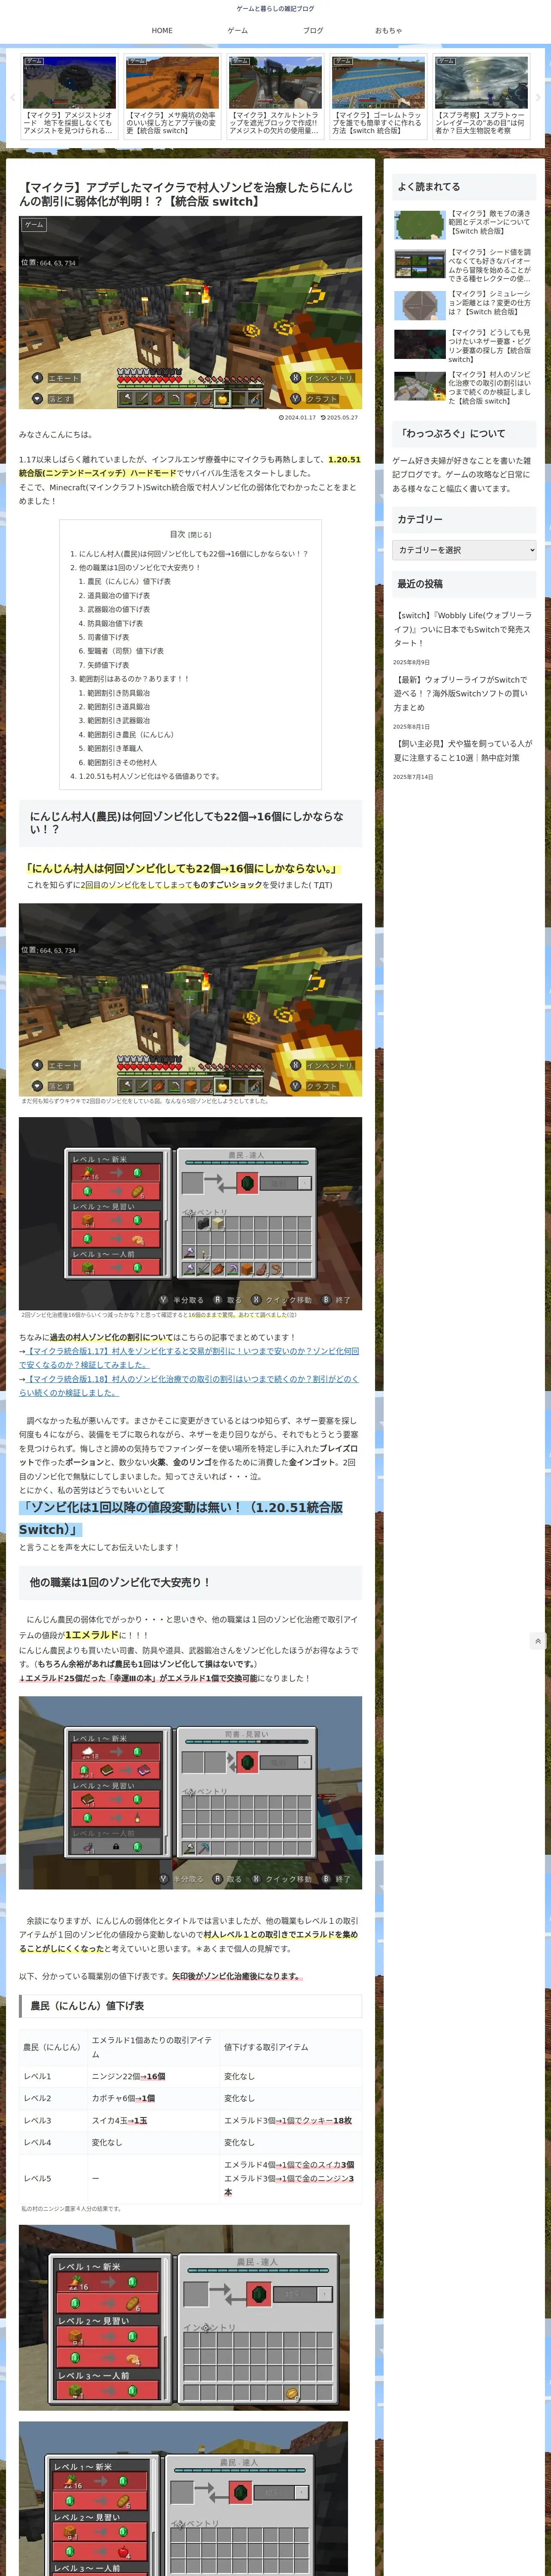The image size is (551, 2576).
Task: Jump to TOC item 範囲割引き革職人
Action: click(115, 749)
